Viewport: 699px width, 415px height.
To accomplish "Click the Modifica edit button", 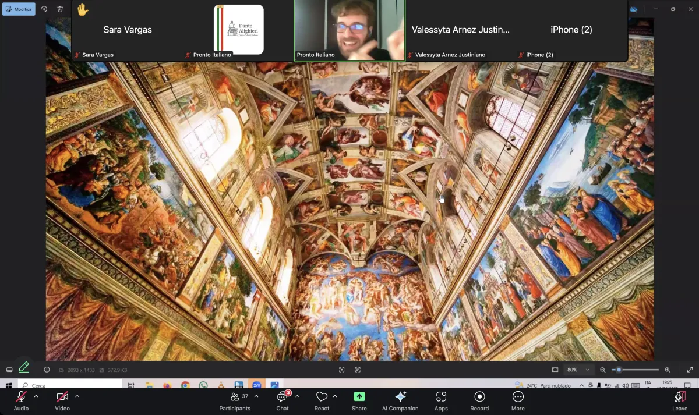I will (19, 9).
